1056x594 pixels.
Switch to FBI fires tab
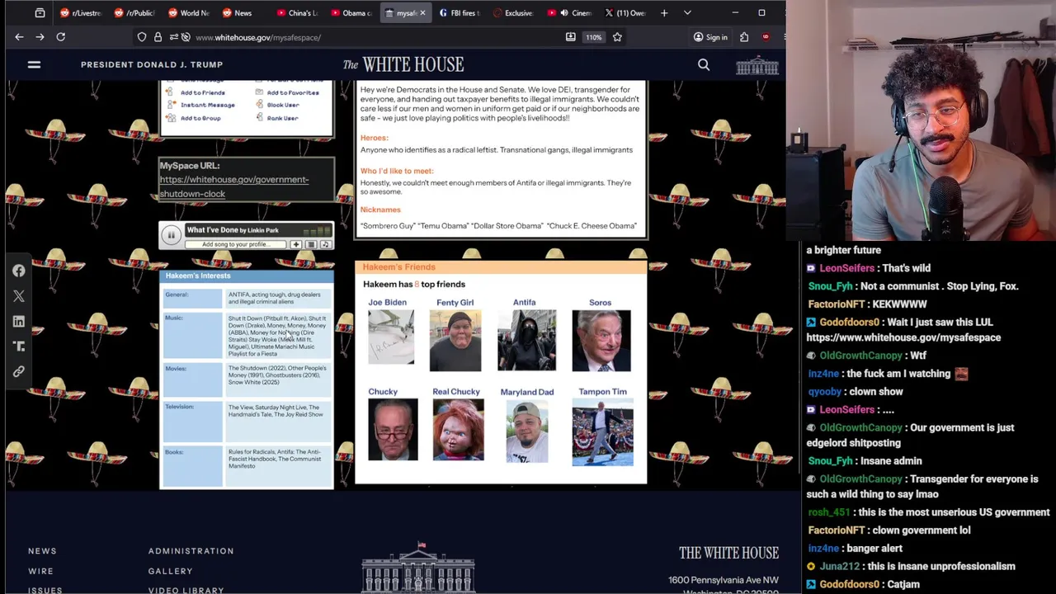tap(460, 13)
